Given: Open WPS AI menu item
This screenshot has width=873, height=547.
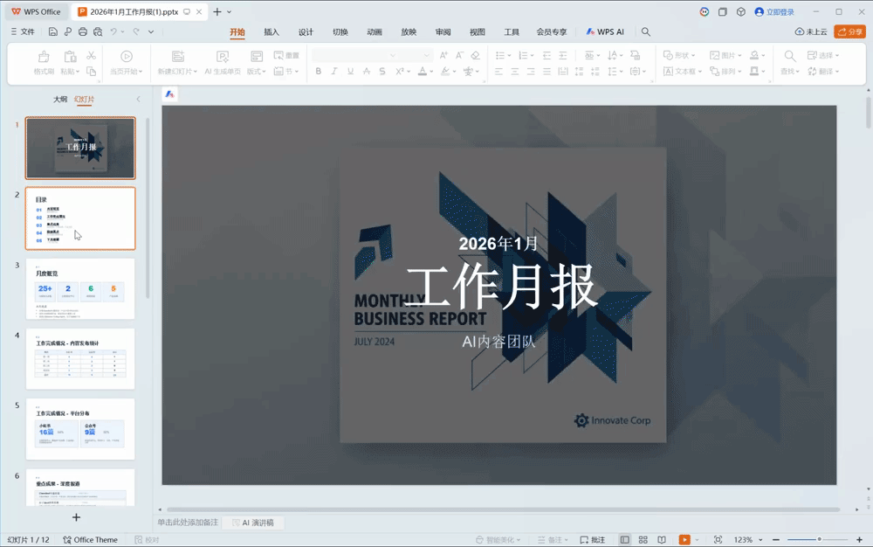Looking at the screenshot, I should [x=605, y=31].
